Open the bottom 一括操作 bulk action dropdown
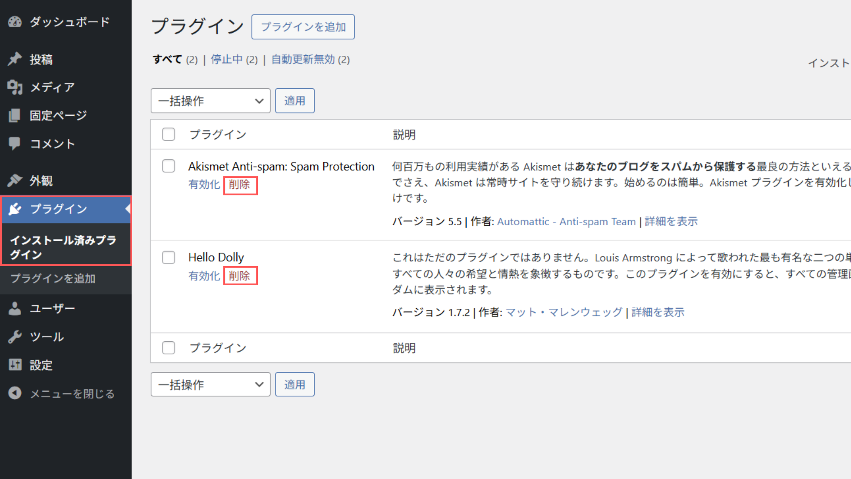The width and height of the screenshot is (851, 479). (210, 385)
